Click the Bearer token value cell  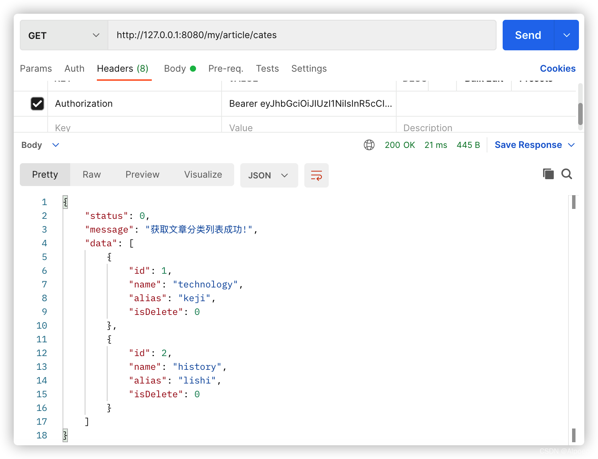(x=309, y=104)
